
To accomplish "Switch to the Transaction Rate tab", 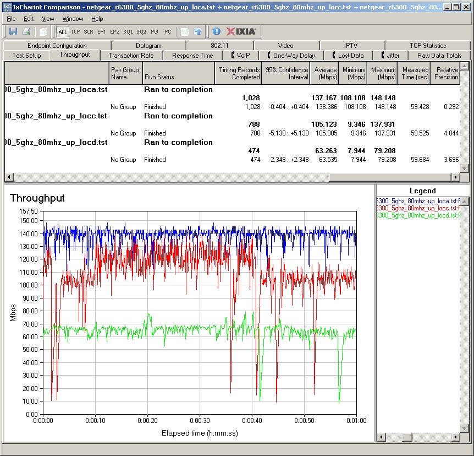I will pyautogui.click(x=131, y=56).
